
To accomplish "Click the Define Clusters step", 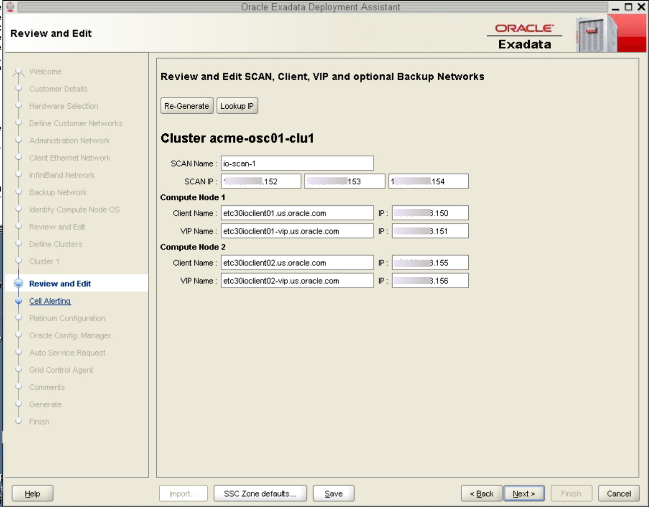I will point(56,244).
